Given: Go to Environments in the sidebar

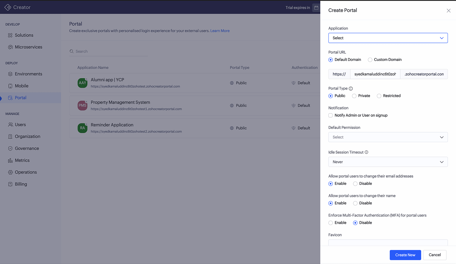Looking at the screenshot, I should pos(28,74).
